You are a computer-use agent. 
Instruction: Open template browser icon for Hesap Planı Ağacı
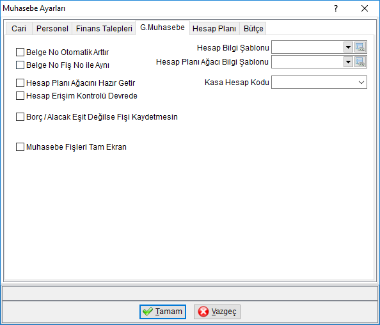tap(360, 62)
